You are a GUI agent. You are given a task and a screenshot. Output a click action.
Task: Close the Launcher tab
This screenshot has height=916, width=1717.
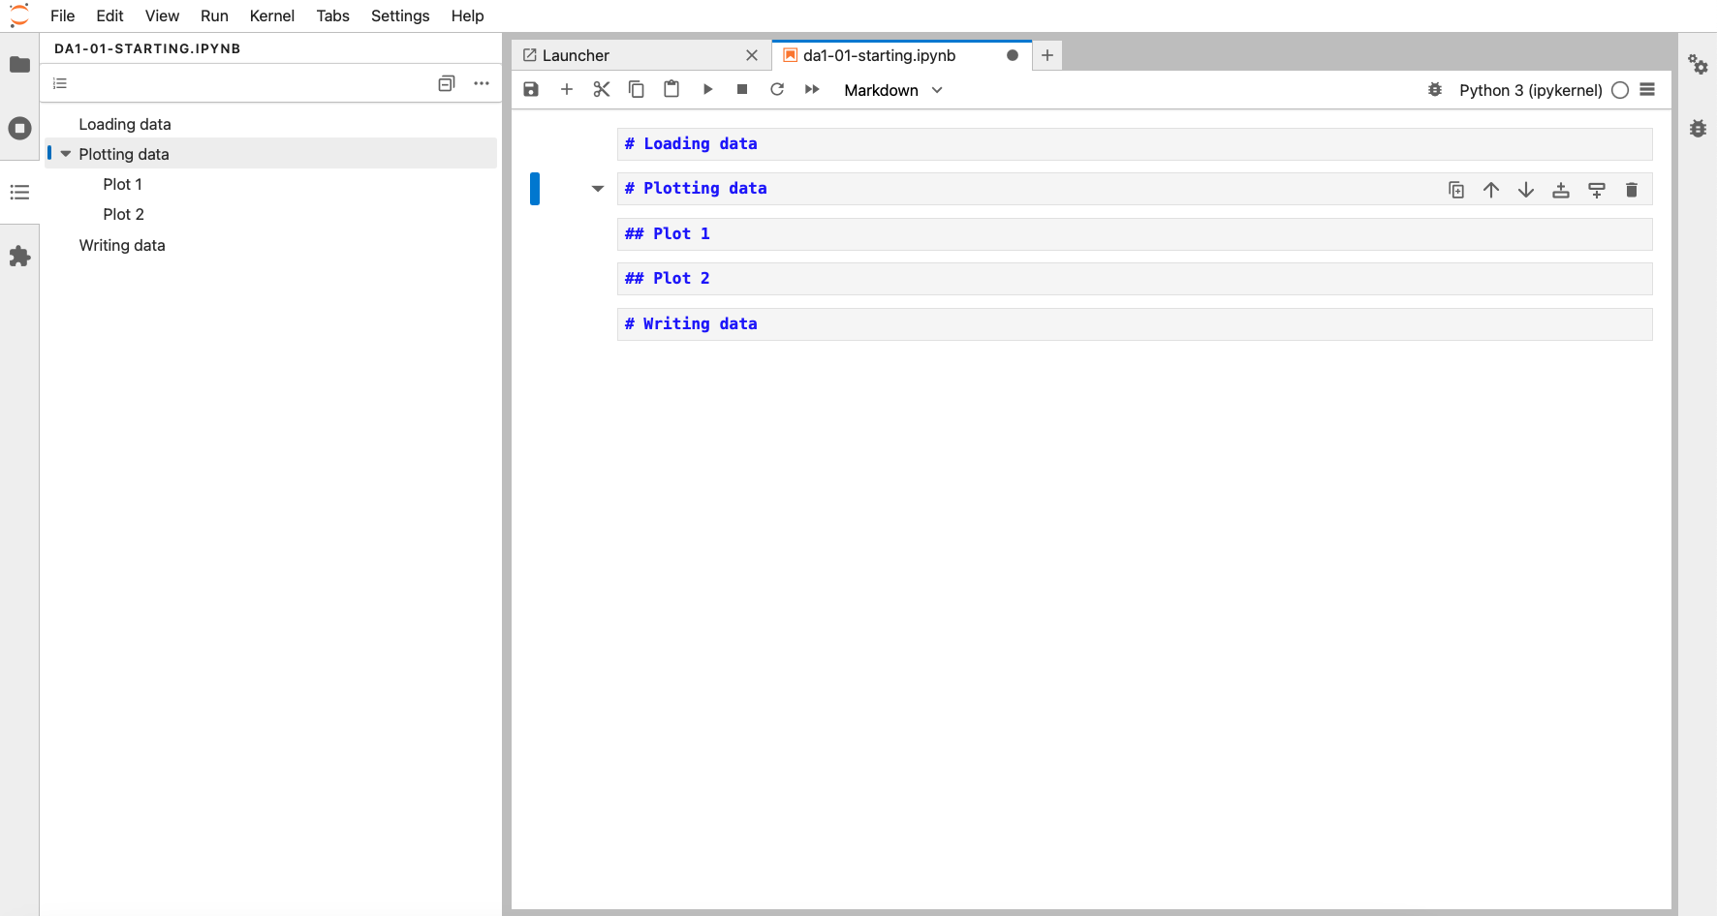[752, 55]
